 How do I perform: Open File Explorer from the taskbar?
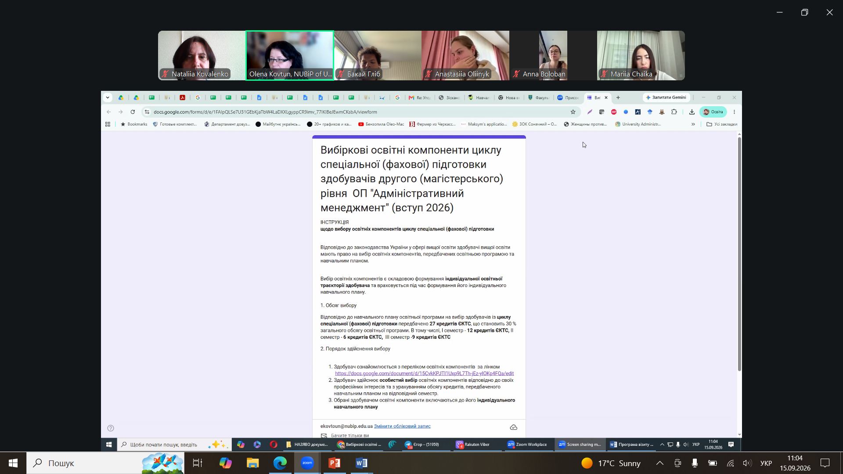(x=252, y=463)
